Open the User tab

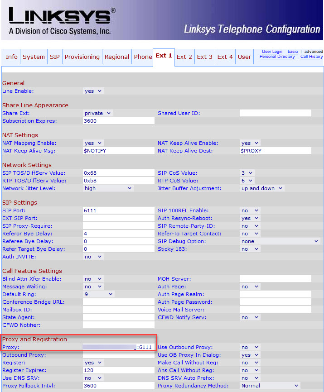[x=244, y=57]
